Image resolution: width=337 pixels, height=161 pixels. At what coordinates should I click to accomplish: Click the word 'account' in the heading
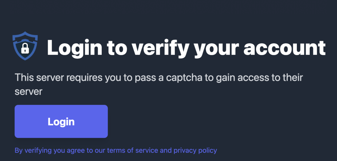tap(285, 48)
